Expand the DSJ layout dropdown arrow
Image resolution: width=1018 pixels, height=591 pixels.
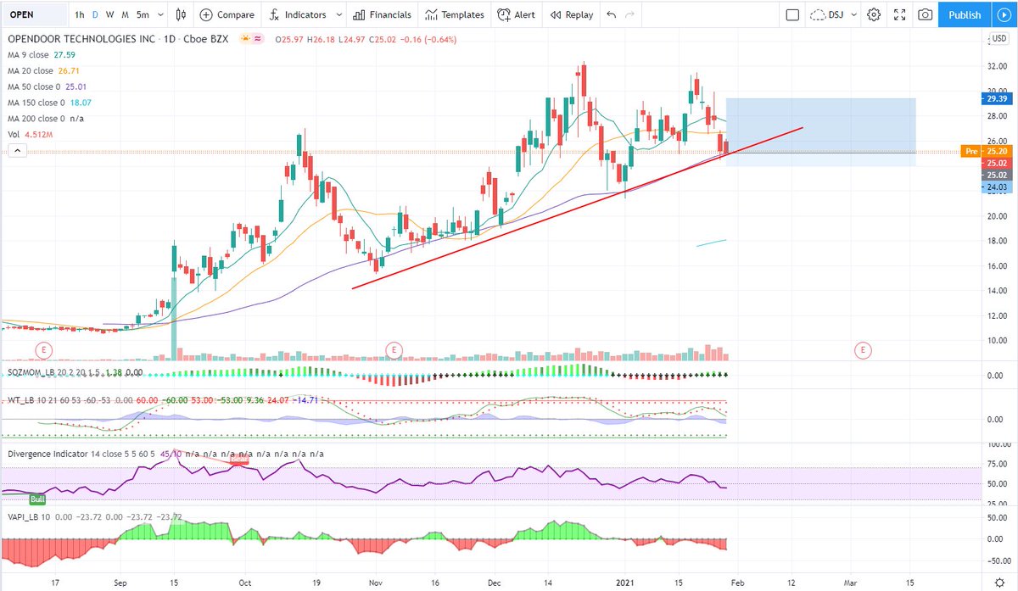pyautogui.click(x=852, y=14)
